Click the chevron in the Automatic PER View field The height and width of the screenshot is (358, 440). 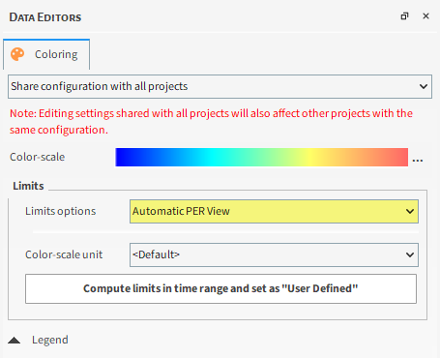[410, 211]
